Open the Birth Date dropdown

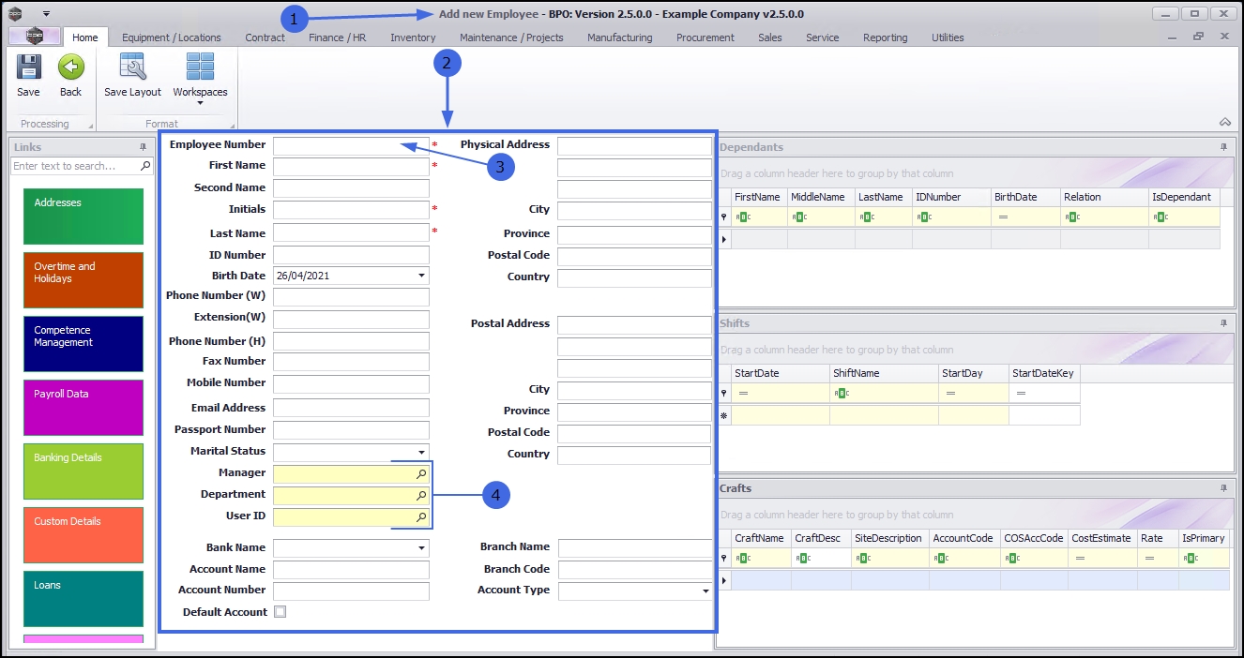click(x=422, y=276)
